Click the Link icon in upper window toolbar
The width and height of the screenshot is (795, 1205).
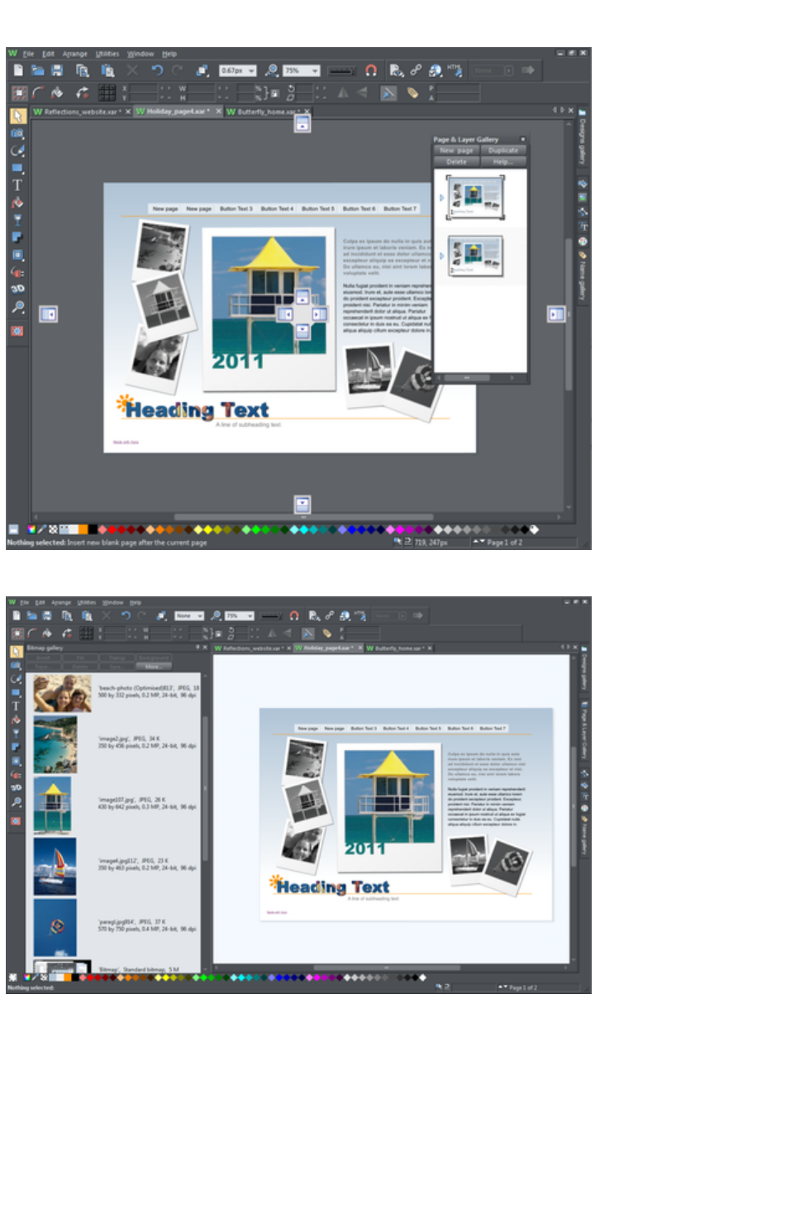[x=416, y=70]
